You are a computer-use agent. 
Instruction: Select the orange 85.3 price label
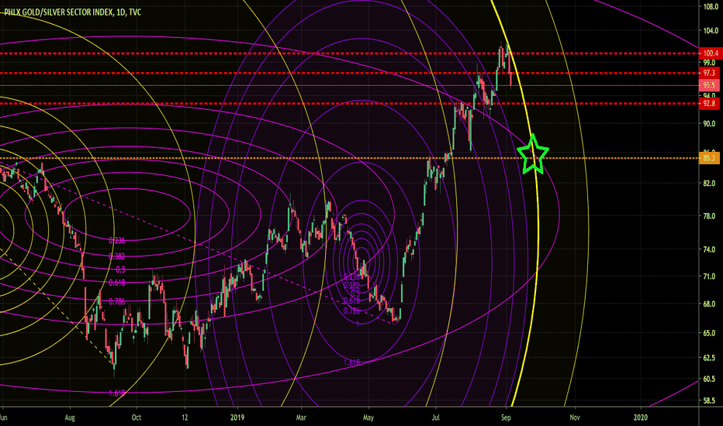pos(710,159)
